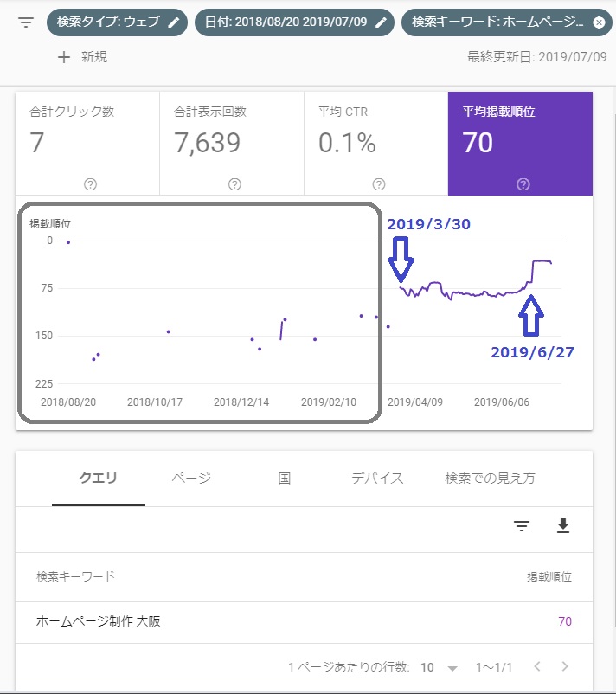Image resolution: width=616 pixels, height=694 pixels.
Task: Toggle the 平均 CTR metric card
Action: pyautogui.click(x=375, y=138)
